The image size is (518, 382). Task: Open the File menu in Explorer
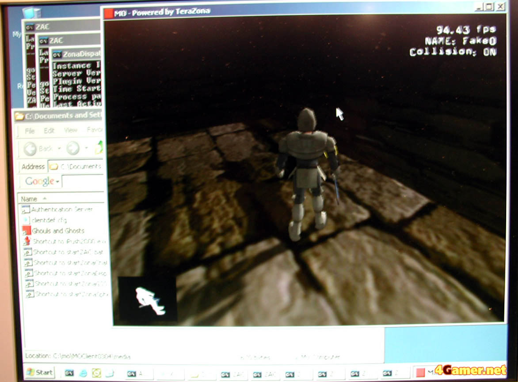(x=30, y=131)
